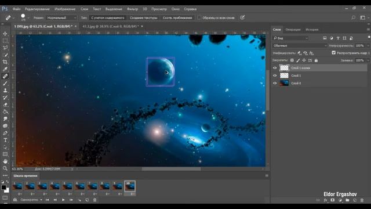This screenshot has width=371, height=209.
Task: Open the layer filter Вид dropdown
Action: 290,38
